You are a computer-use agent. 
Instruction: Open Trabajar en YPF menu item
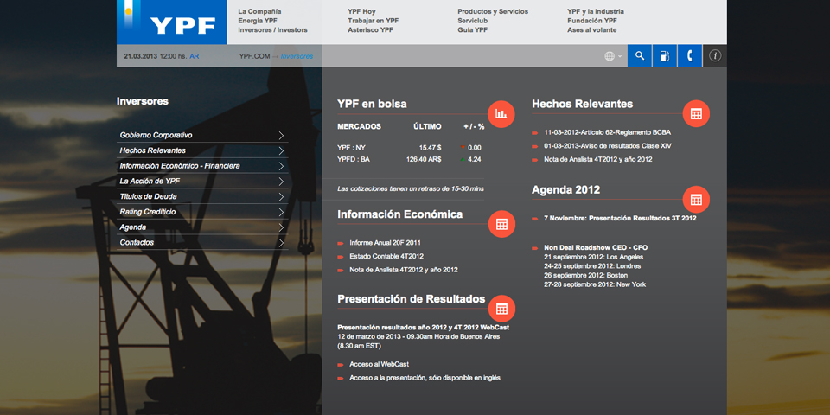pyautogui.click(x=373, y=21)
